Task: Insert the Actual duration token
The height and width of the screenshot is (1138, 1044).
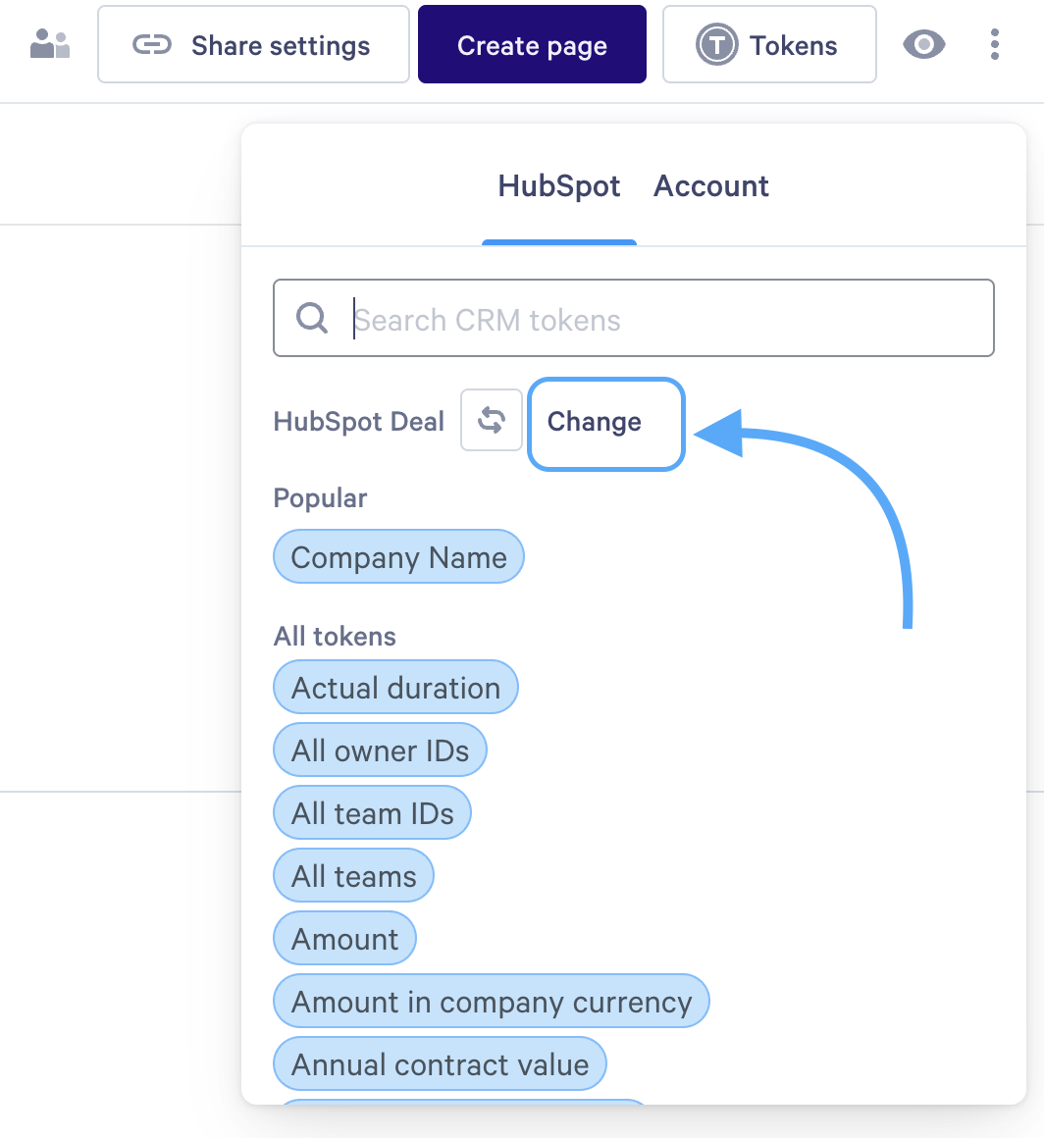Action: point(395,688)
